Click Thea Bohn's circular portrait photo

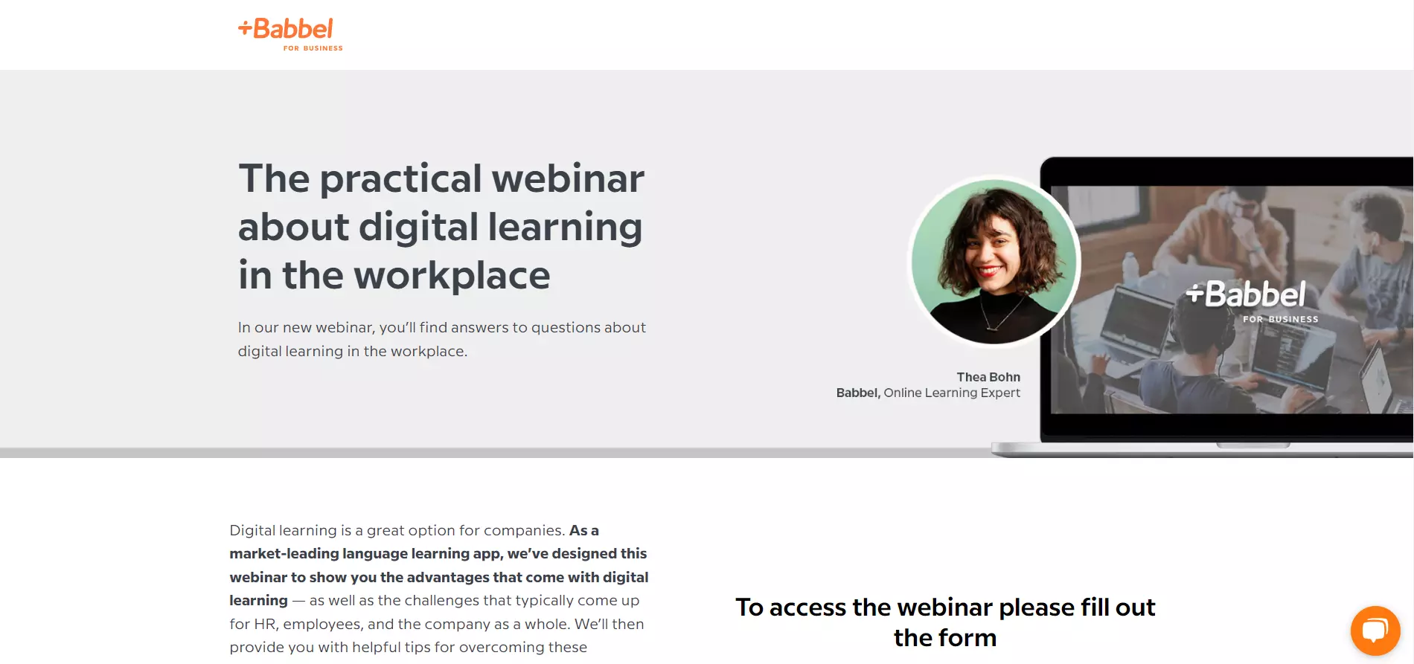pos(994,262)
